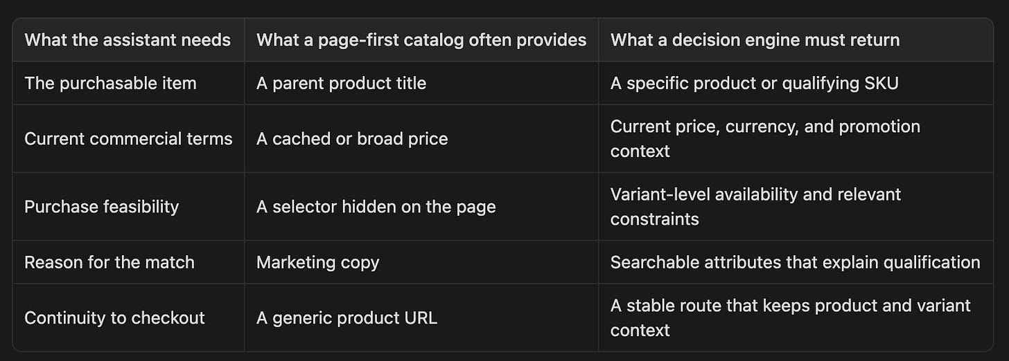Click 'What a decision engine must return' header
1009x361 pixels.
pos(796,40)
